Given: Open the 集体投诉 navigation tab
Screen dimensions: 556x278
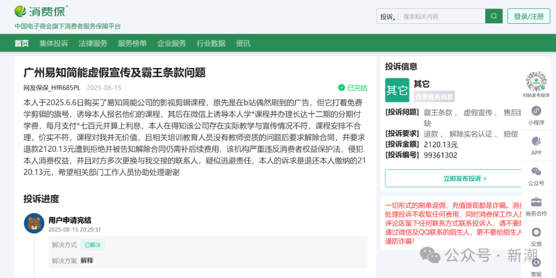Looking at the screenshot, I should [54, 43].
